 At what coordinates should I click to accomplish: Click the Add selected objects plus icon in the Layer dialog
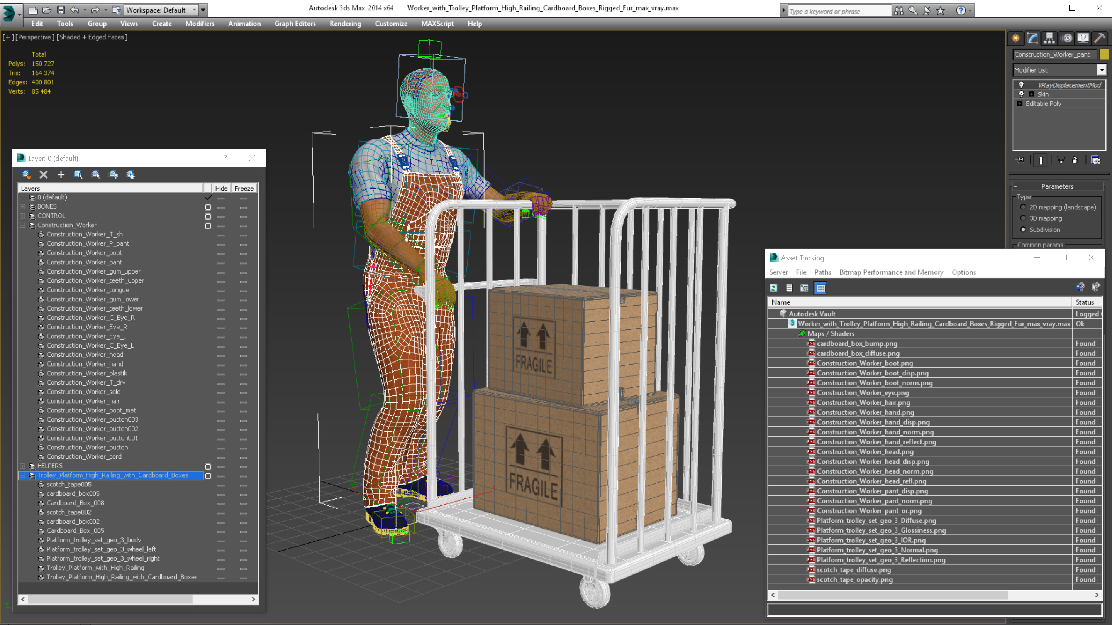[61, 174]
